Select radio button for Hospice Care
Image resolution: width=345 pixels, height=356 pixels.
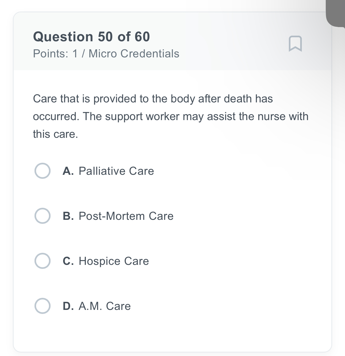[x=43, y=261]
